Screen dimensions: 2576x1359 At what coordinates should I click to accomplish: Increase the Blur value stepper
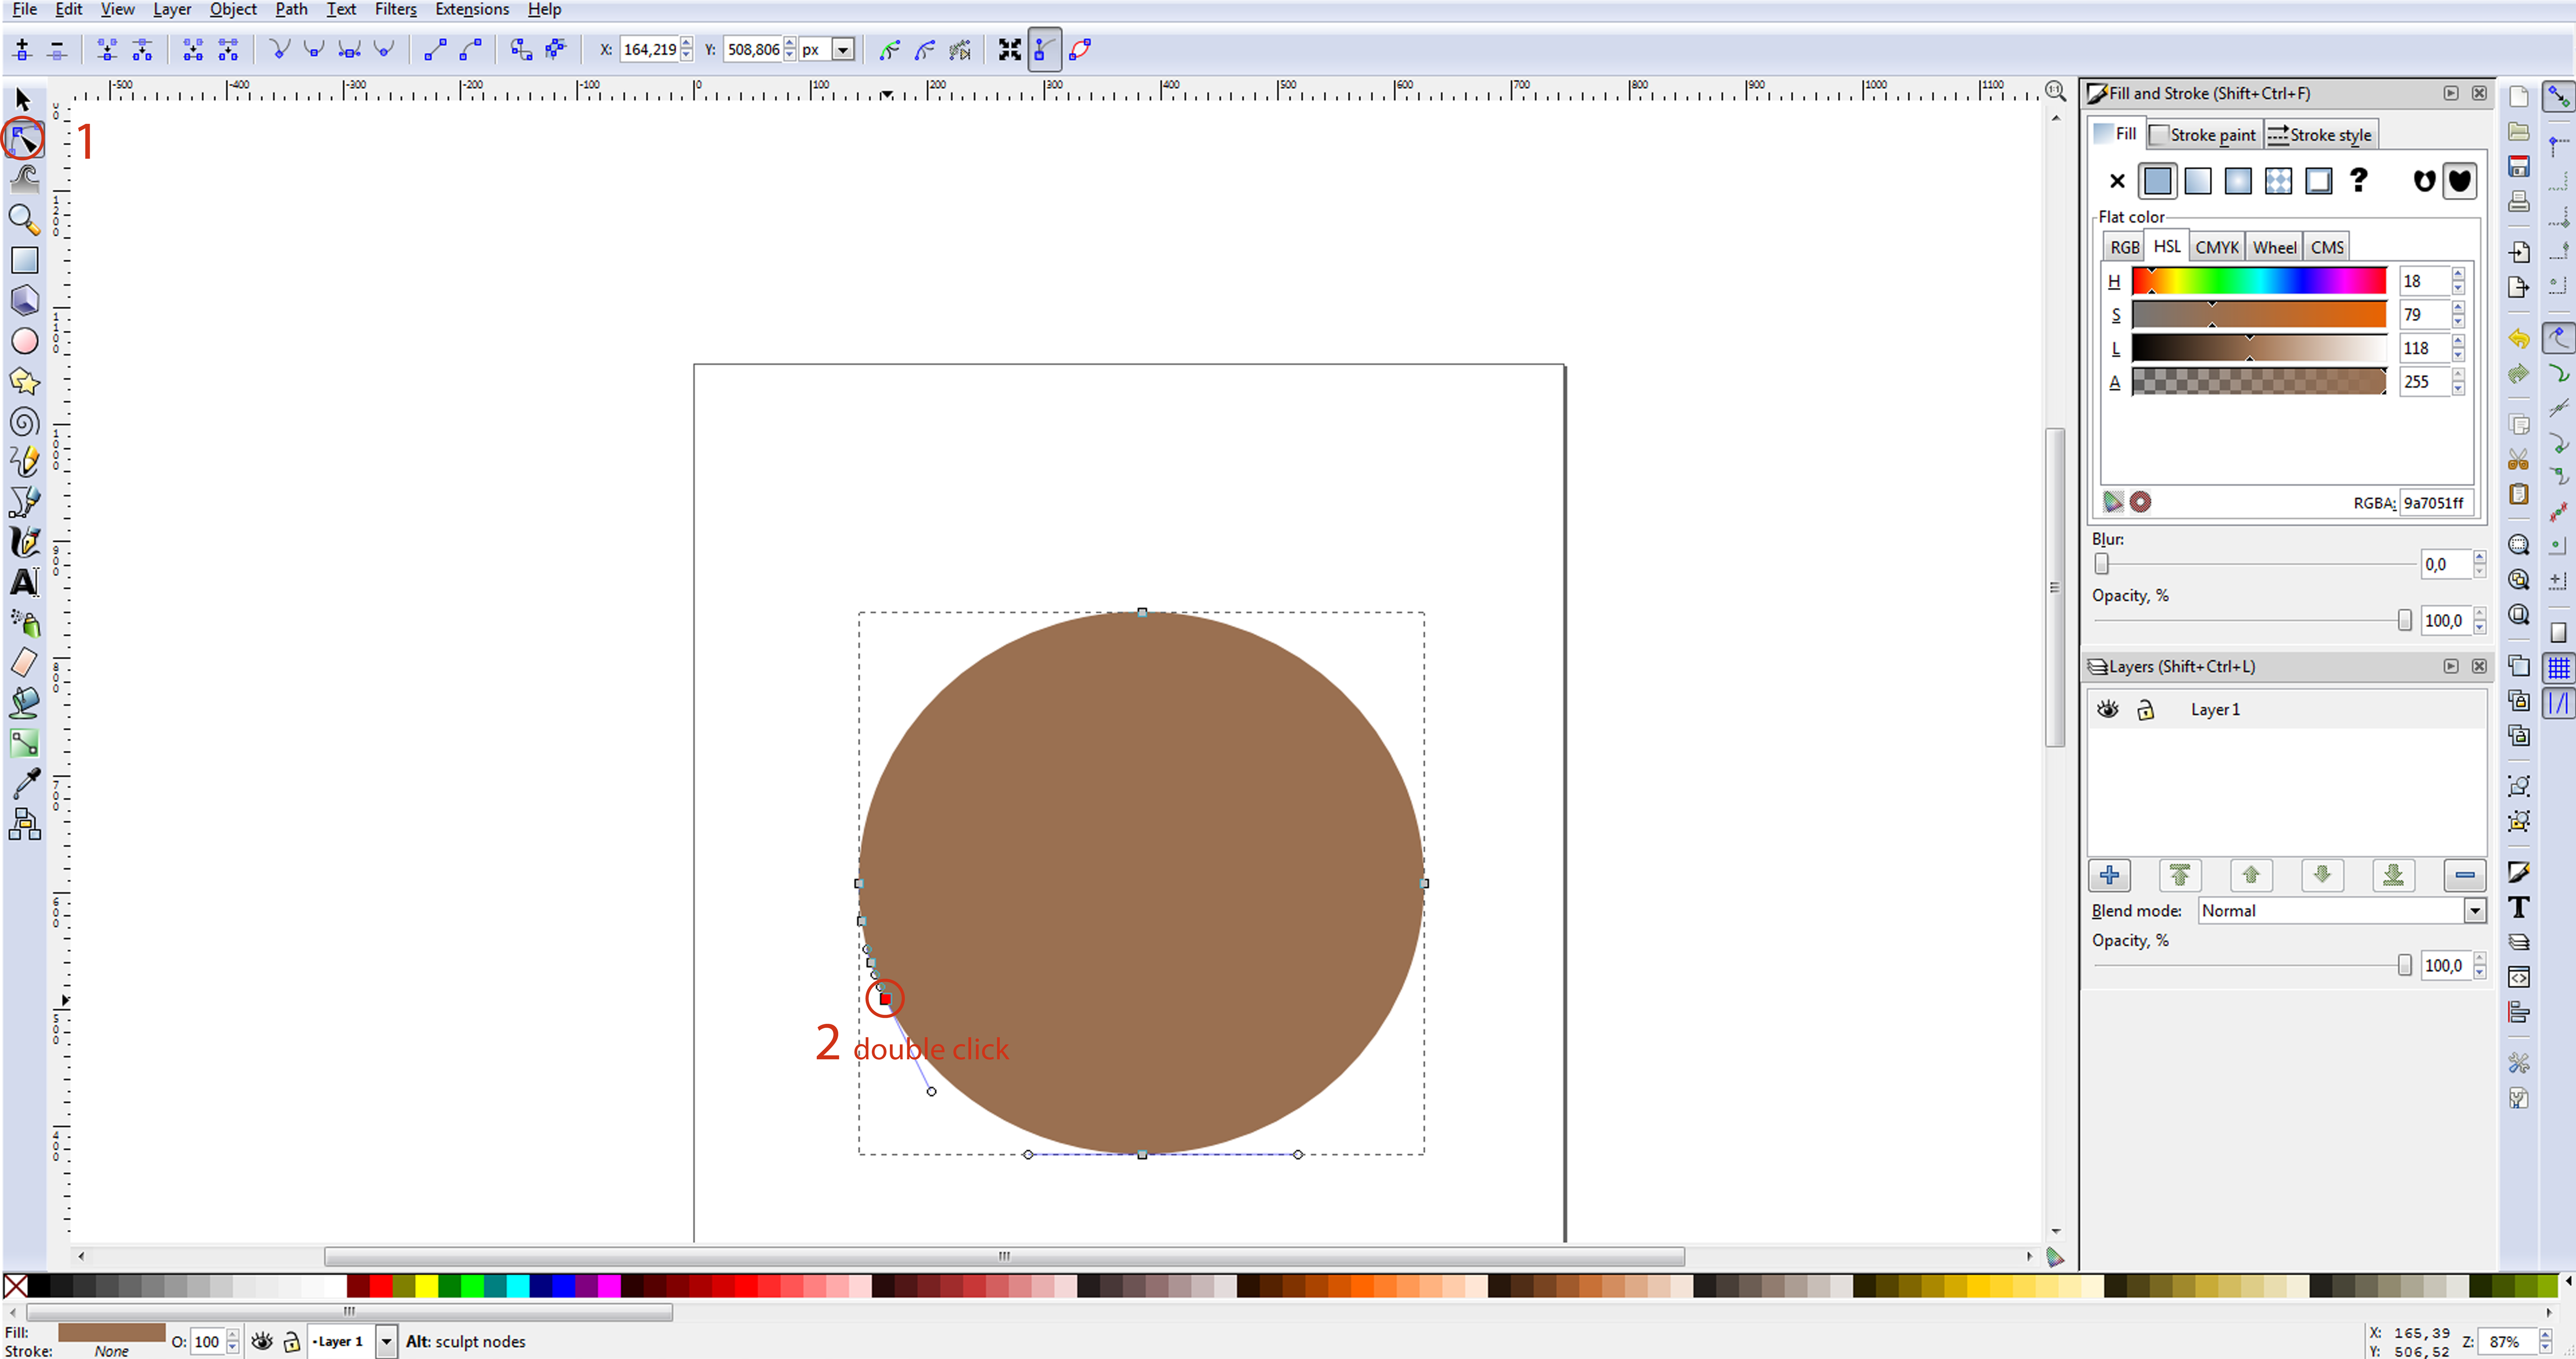point(2480,557)
